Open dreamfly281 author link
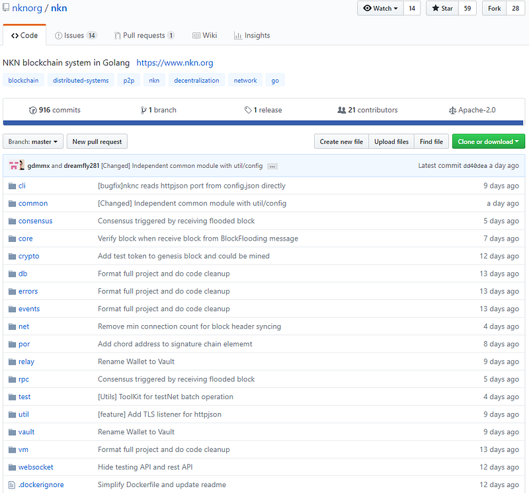 (81, 166)
